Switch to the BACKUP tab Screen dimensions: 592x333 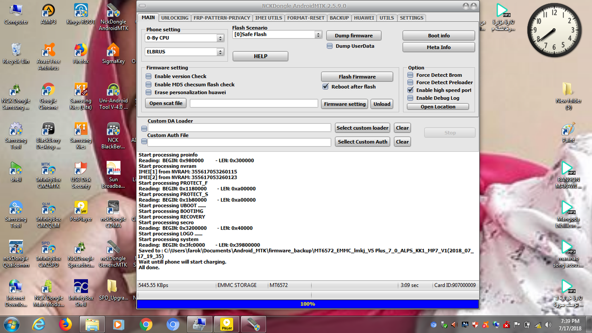[x=339, y=18]
